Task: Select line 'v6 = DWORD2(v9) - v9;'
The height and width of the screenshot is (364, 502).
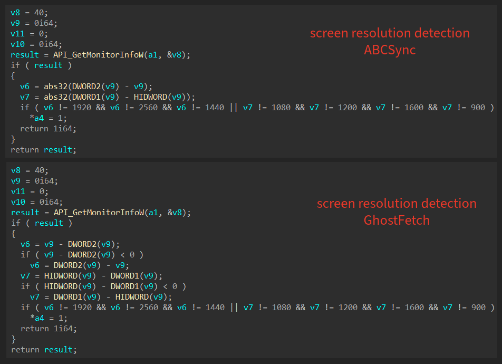Action: (x=80, y=265)
